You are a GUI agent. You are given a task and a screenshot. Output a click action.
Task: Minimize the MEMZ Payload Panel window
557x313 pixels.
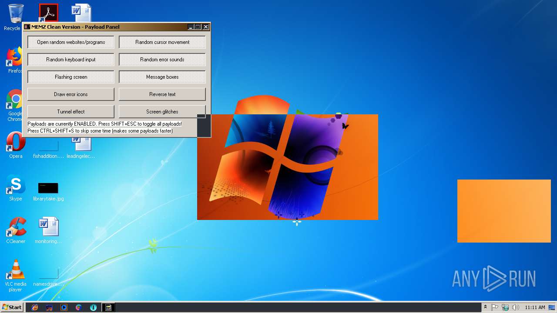pyautogui.click(x=191, y=27)
